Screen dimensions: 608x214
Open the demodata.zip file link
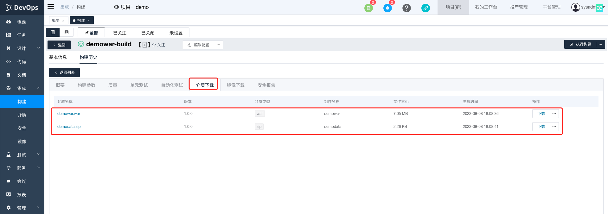coord(69,127)
